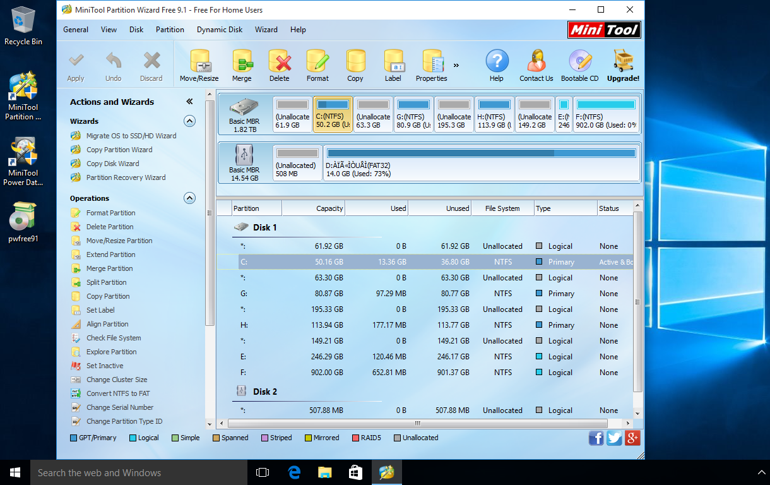Viewport: 770px width, 485px height.
Task: Open Recycle Bin on the desktop
Action: [x=23, y=26]
